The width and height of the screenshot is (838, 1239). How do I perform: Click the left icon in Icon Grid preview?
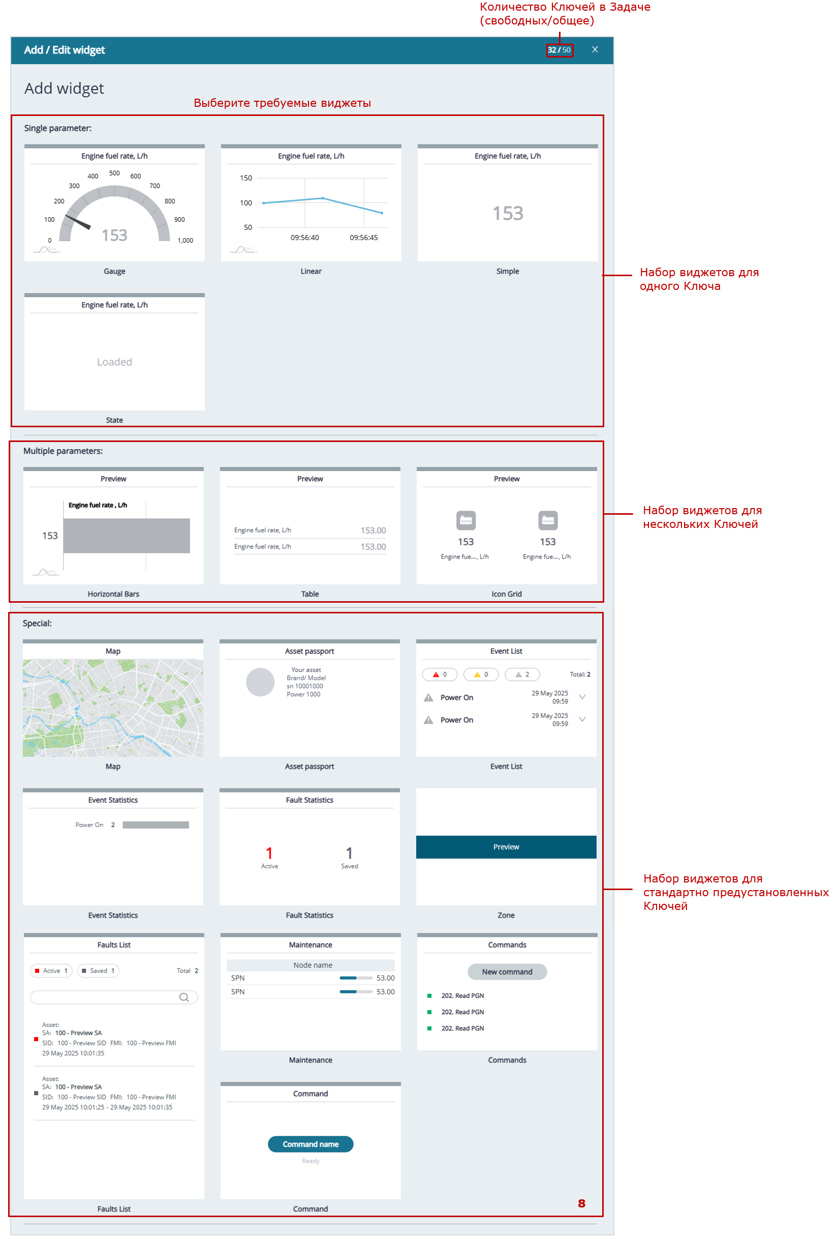[465, 520]
